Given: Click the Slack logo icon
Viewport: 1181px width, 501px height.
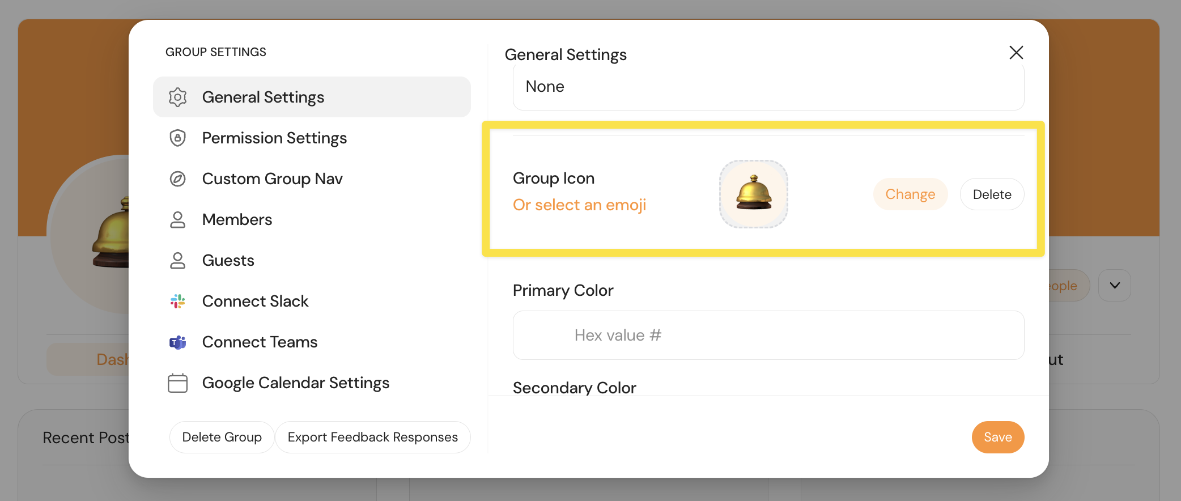Looking at the screenshot, I should coord(178,302).
